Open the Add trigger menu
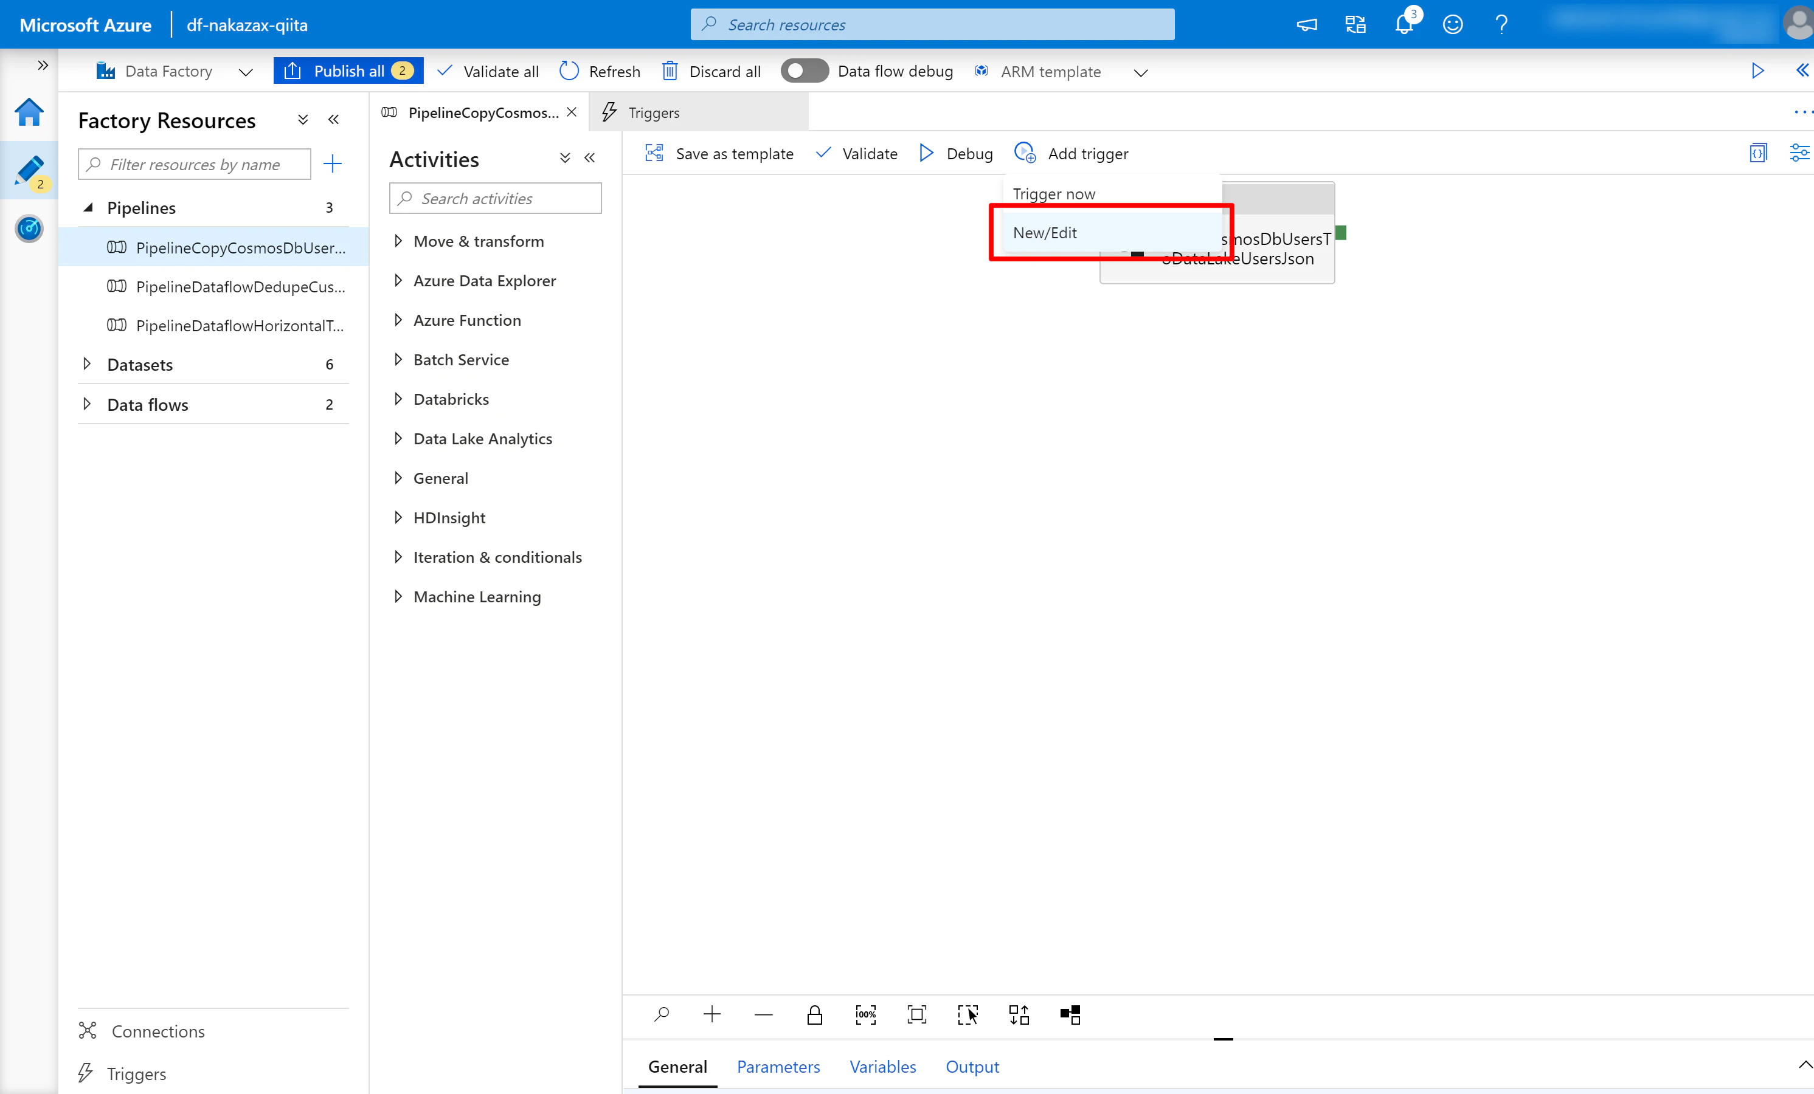Viewport: 1814px width, 1094px height. 1071,153
